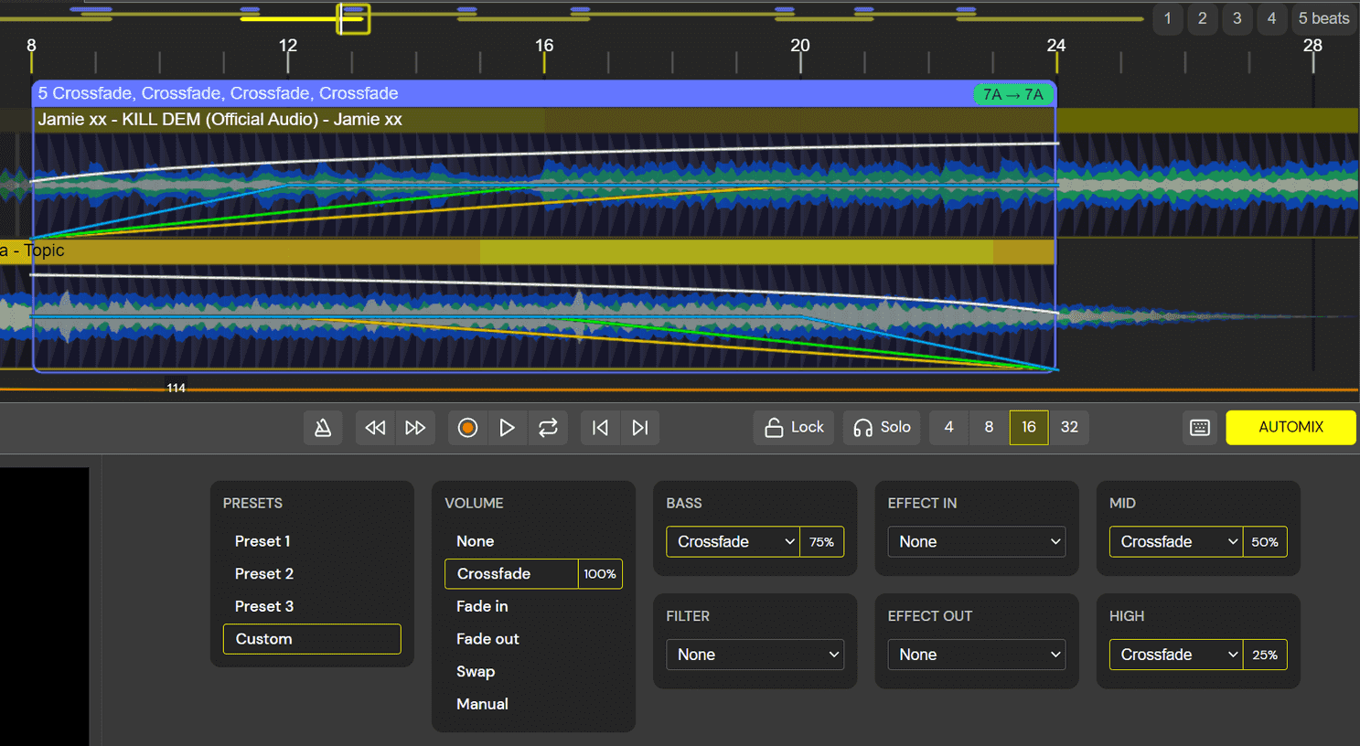Screen dimensions: 1360x746
Task: Open the Bass Crossfade dropdown
Action: click(733, 541)
